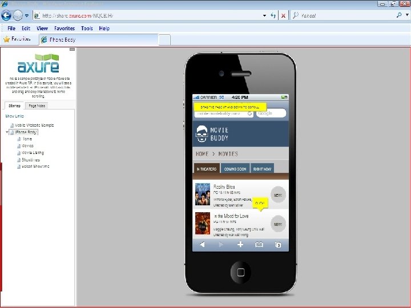The height and width of the screenshot is (308, 411).
Task: Open the Edit menu
Action: 26,29
